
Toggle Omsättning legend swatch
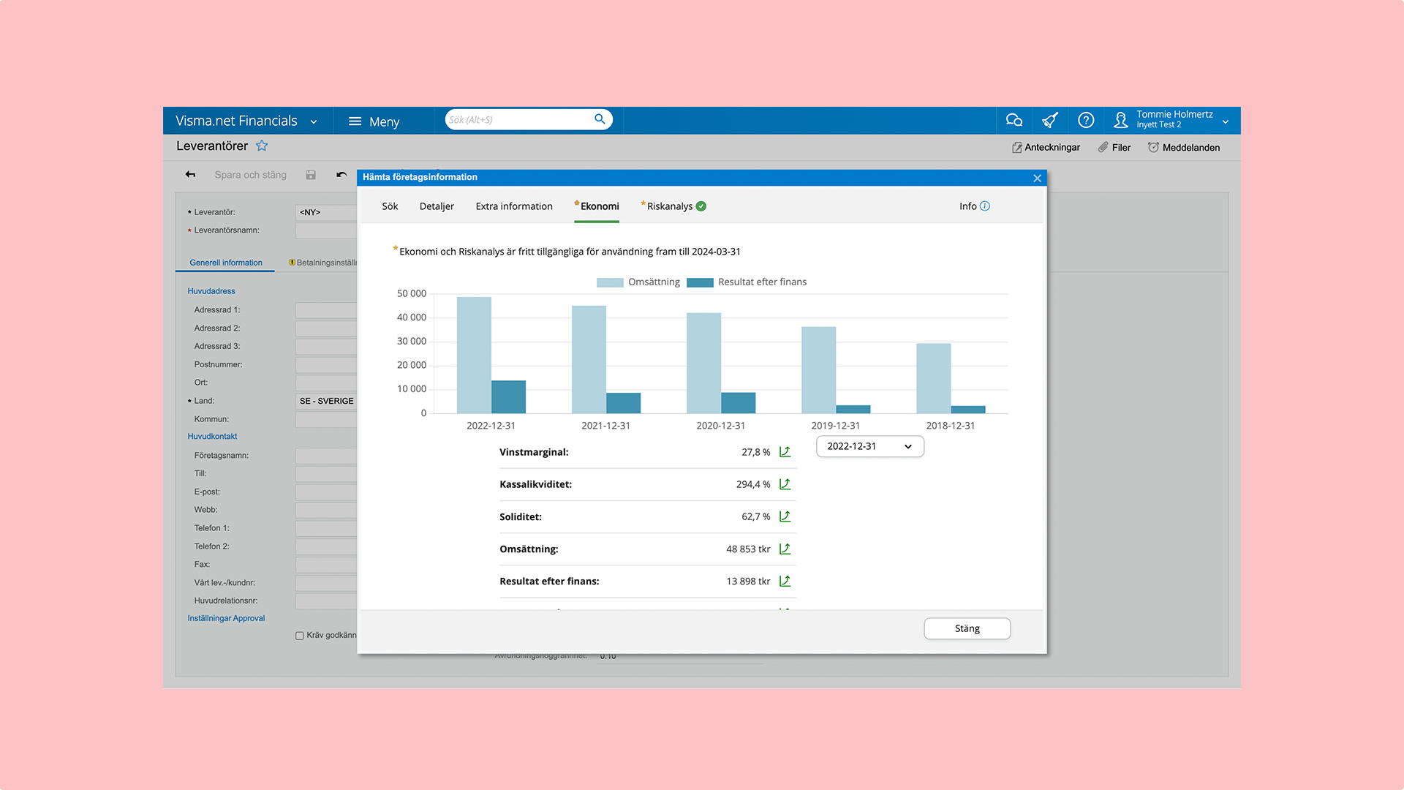(x=610, y=282)
